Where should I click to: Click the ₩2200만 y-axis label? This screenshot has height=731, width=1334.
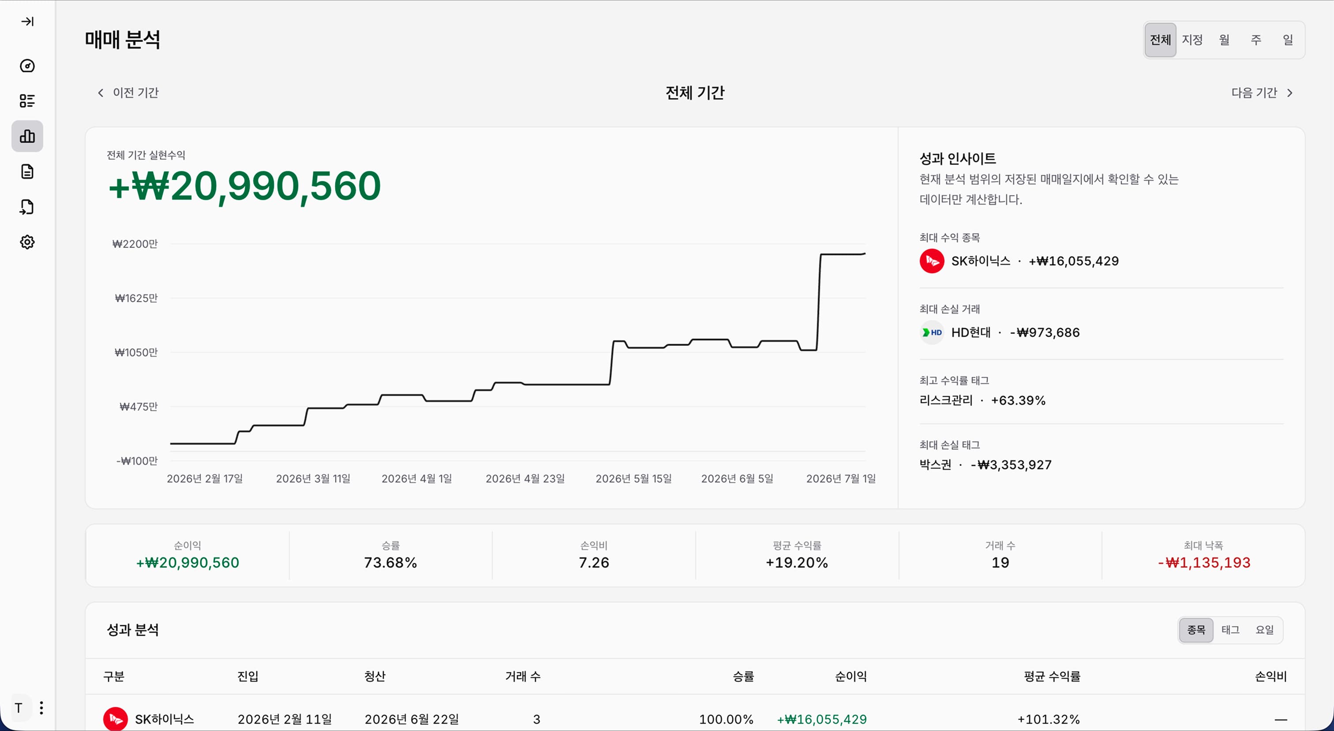pos(135,244)
